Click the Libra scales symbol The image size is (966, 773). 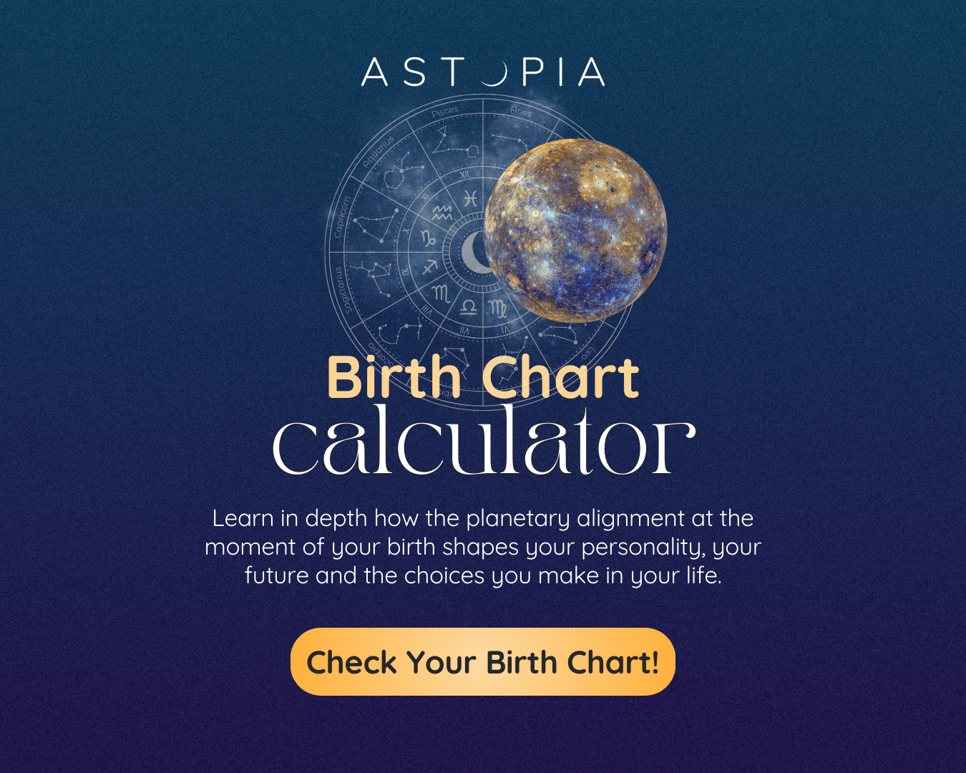469,307
